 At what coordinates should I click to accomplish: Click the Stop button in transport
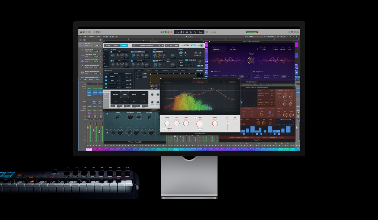162,32
